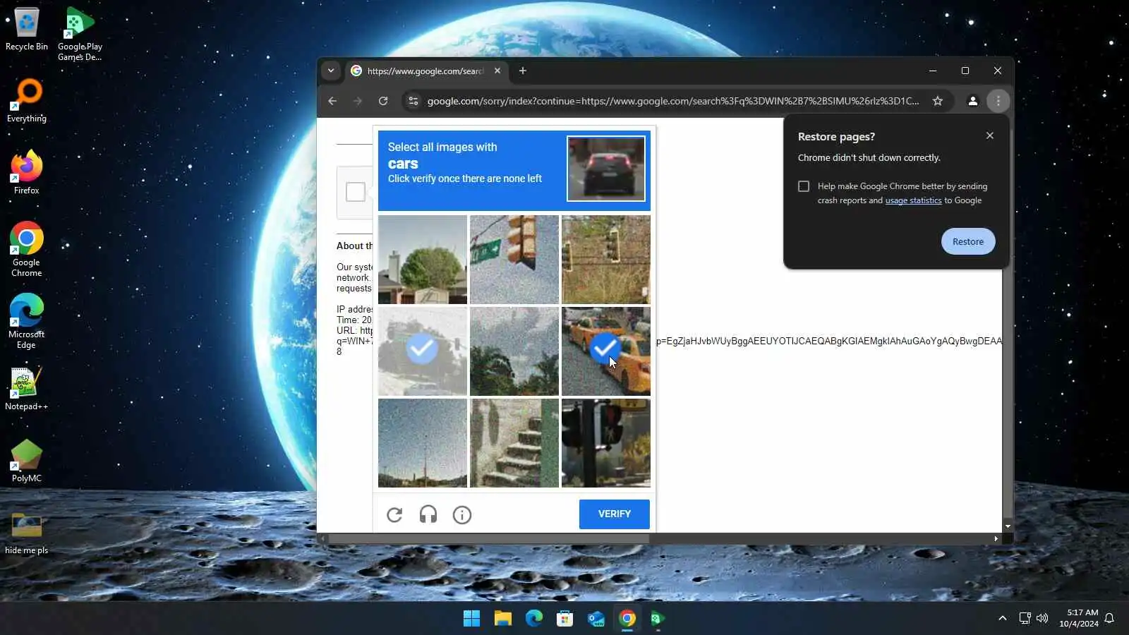Select the tile showing palm trees
Viewport: 1129px width, 635px height.
514,351
